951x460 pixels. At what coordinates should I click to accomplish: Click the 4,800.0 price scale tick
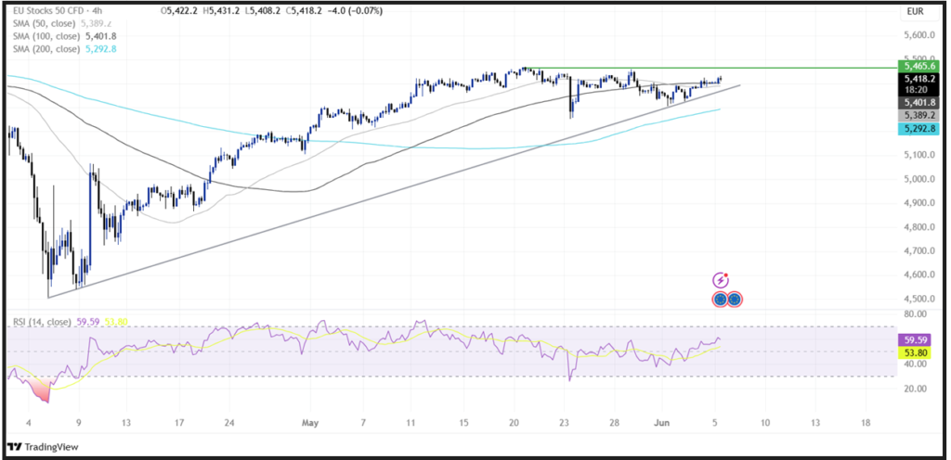pyautogui.click(x=920, y=227)
